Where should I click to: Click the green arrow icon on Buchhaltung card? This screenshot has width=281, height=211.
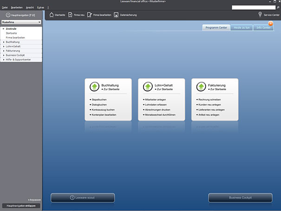pyautogui.click(x=94, y=86)
